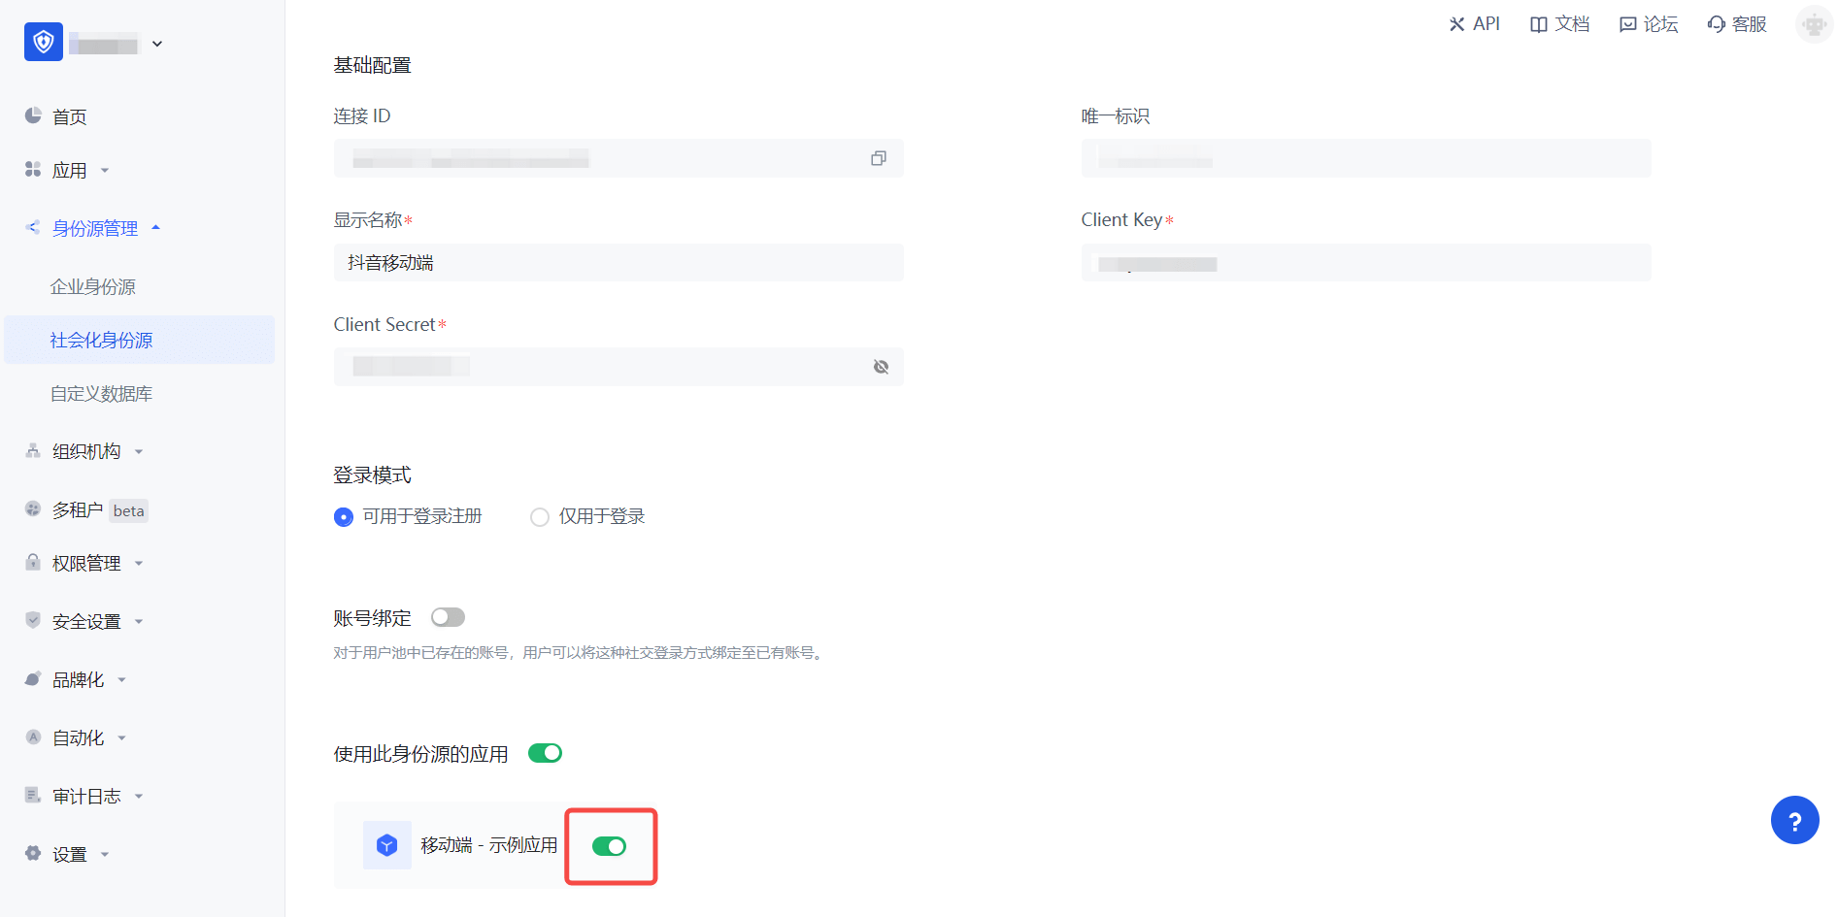Disable the 移动端 - 示例应用 toggle
1838x917 pixels.
(x=609, y=846)
